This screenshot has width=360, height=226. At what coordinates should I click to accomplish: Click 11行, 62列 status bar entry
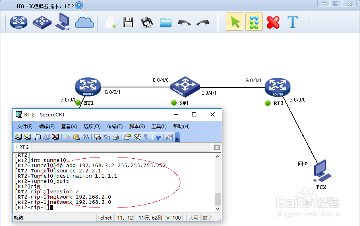click(150, 218)
